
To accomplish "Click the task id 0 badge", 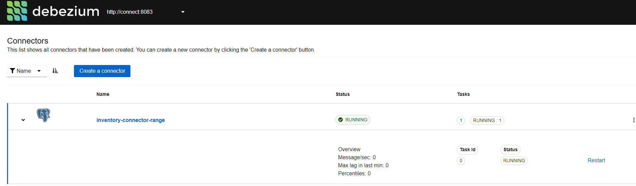I will pyautogui.click(x=461, y=161).
